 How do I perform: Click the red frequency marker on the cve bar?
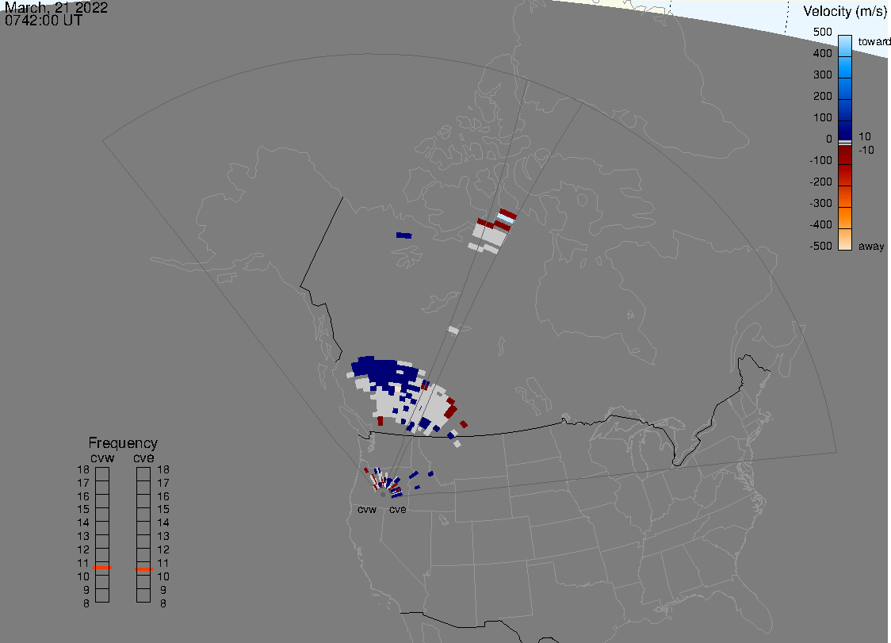[143, 569]
